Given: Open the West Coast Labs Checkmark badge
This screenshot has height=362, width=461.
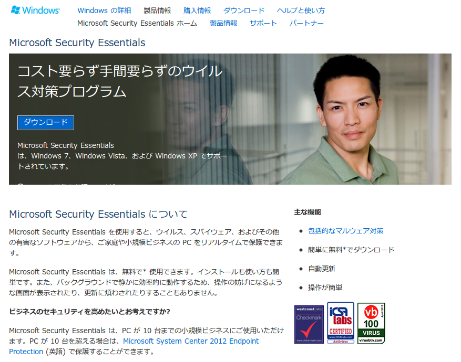Looking at the screenshot, I should tap(309, 324).
